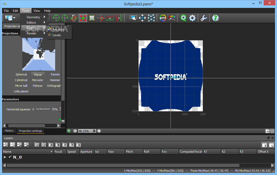Click the green question mark help icon

pos(215,18)
